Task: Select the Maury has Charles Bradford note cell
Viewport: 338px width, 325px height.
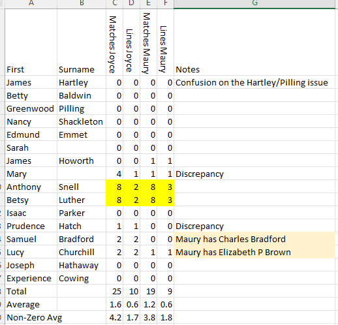Action: (x=254, y=239)
